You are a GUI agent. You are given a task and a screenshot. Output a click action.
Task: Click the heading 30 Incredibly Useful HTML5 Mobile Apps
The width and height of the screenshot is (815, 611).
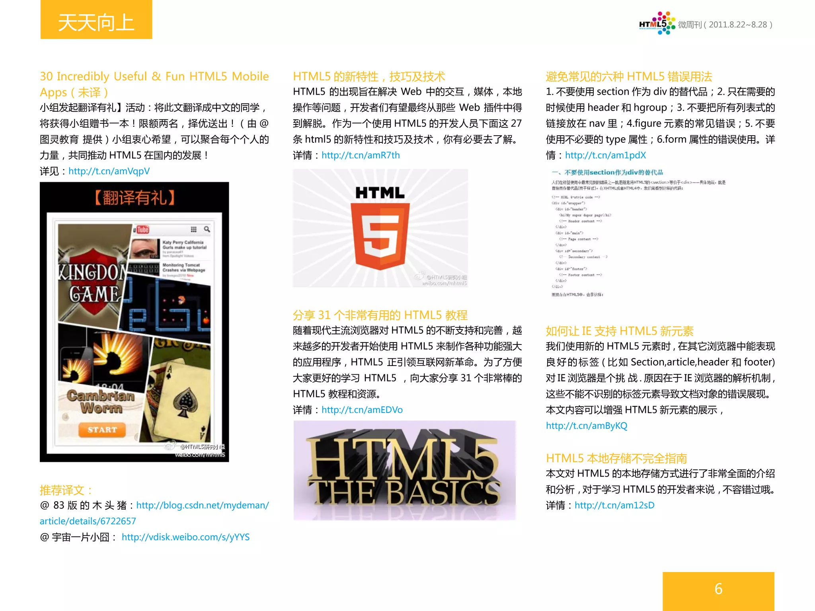click(154, 76)
